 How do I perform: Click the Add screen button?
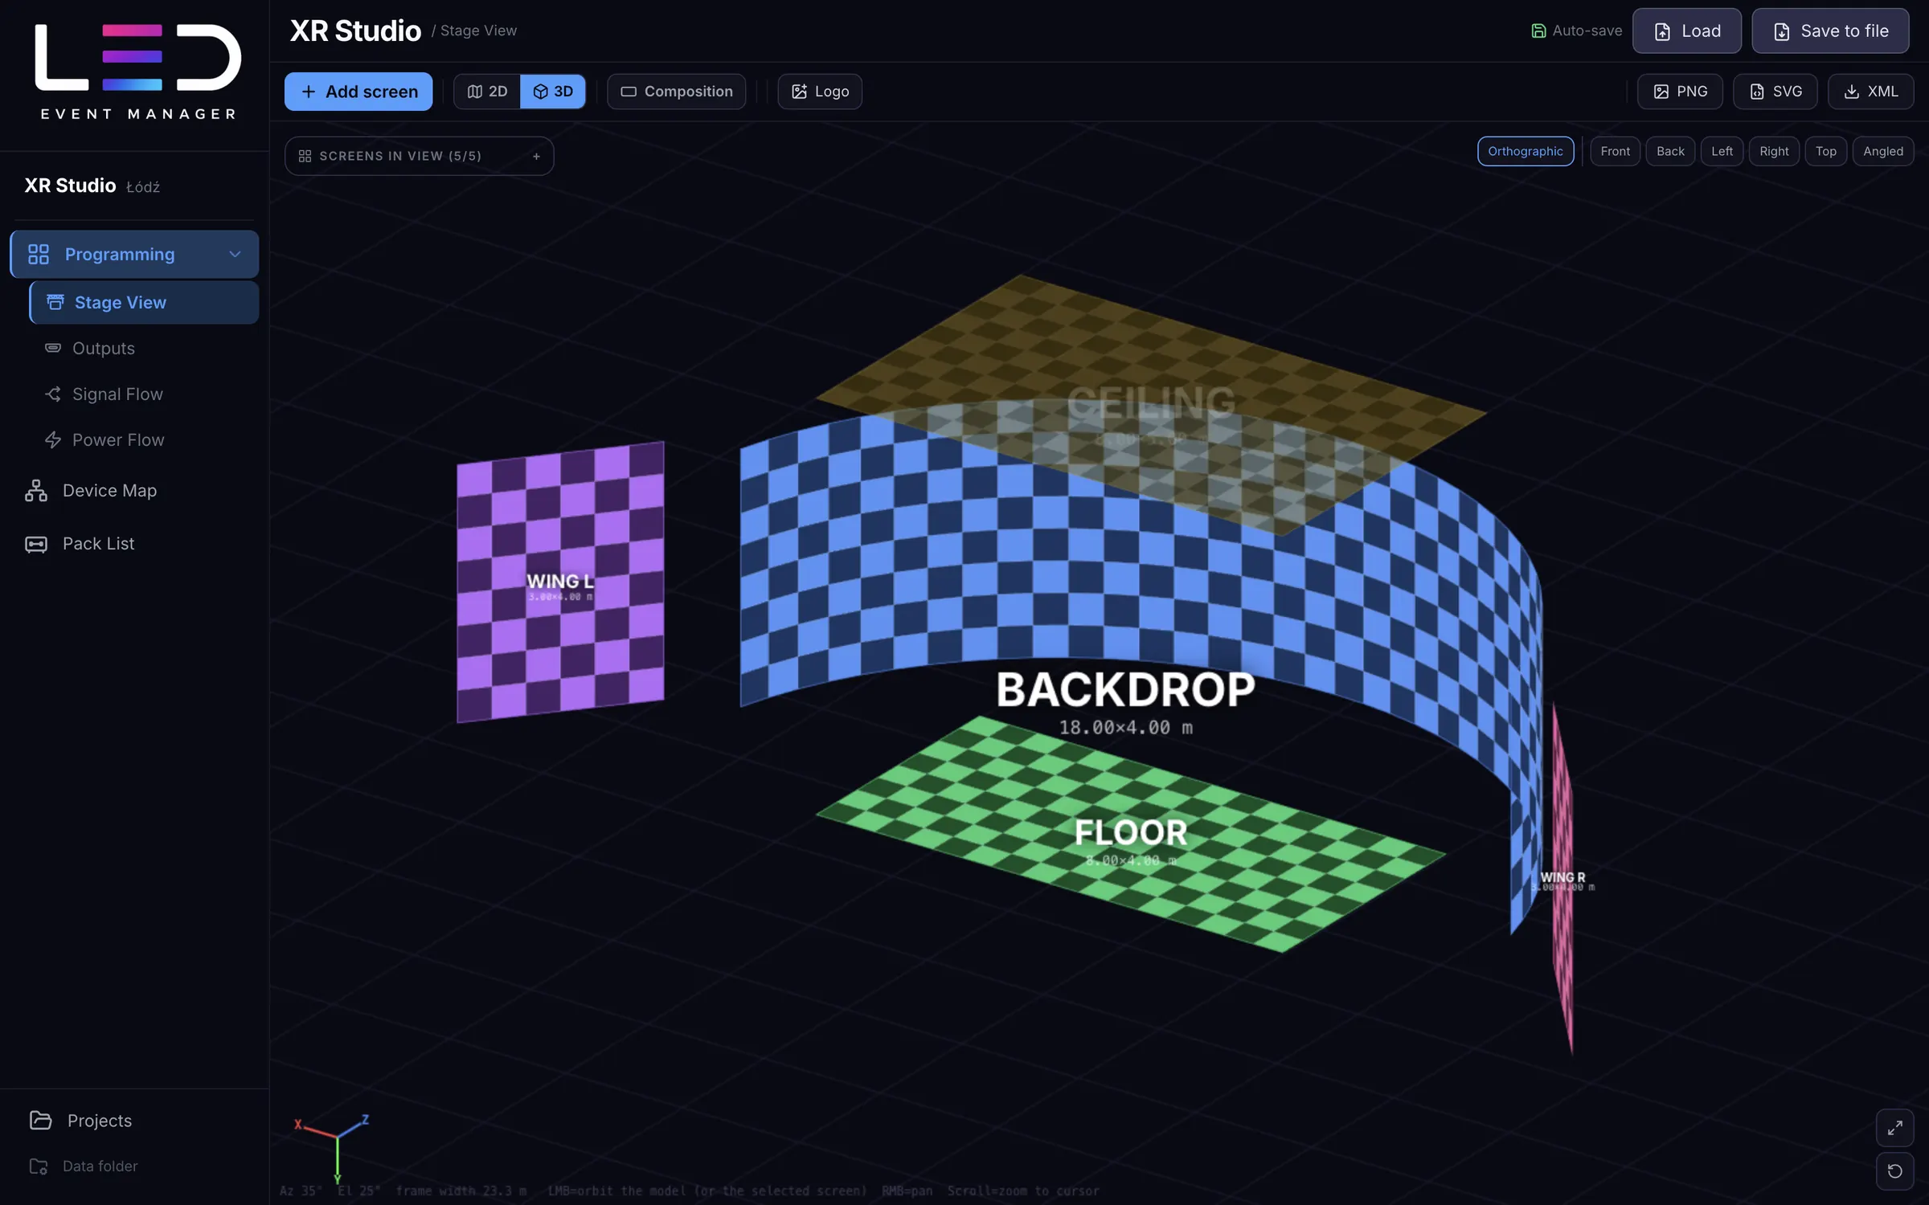click(358, 92)
